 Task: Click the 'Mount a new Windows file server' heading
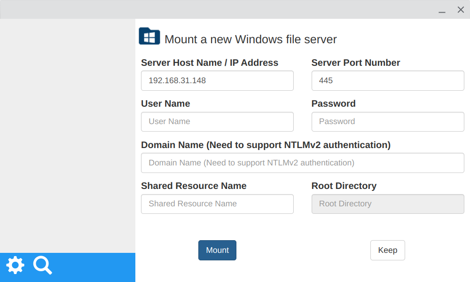click(x=251, y=39)
